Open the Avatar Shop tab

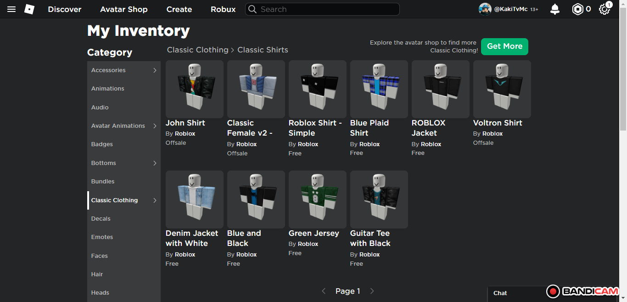coord(124,9)
